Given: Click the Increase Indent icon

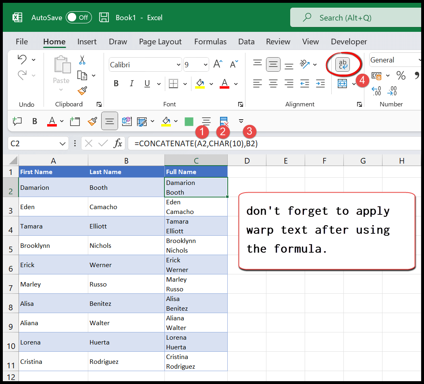Looking at the screenshot, I should 320,83.
